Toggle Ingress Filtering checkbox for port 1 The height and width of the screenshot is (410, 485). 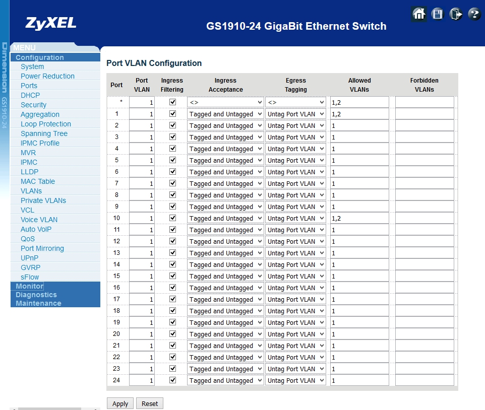pyautogui.click(x=172, y=114)
